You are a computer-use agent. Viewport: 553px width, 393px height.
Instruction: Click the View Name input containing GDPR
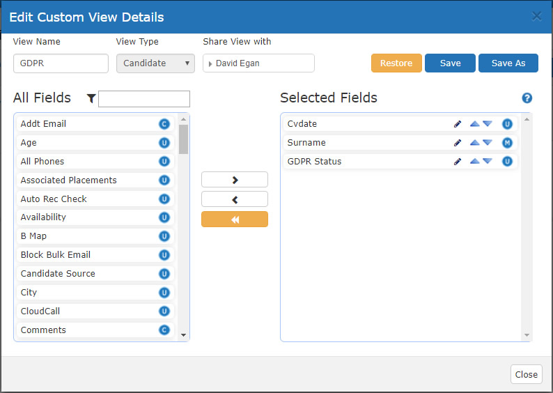click(x=61, y=63)
